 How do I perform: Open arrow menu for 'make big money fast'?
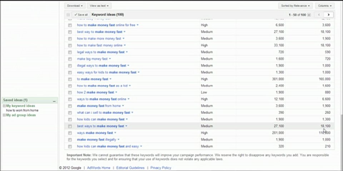pyautogui.click(x=110, y=59)
